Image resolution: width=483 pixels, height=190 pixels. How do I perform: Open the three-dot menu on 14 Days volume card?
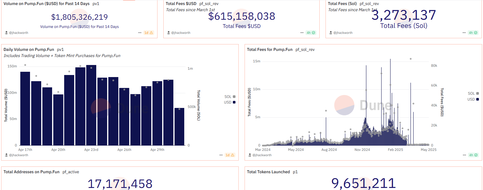pyautogui.click(x=140, y=33)
